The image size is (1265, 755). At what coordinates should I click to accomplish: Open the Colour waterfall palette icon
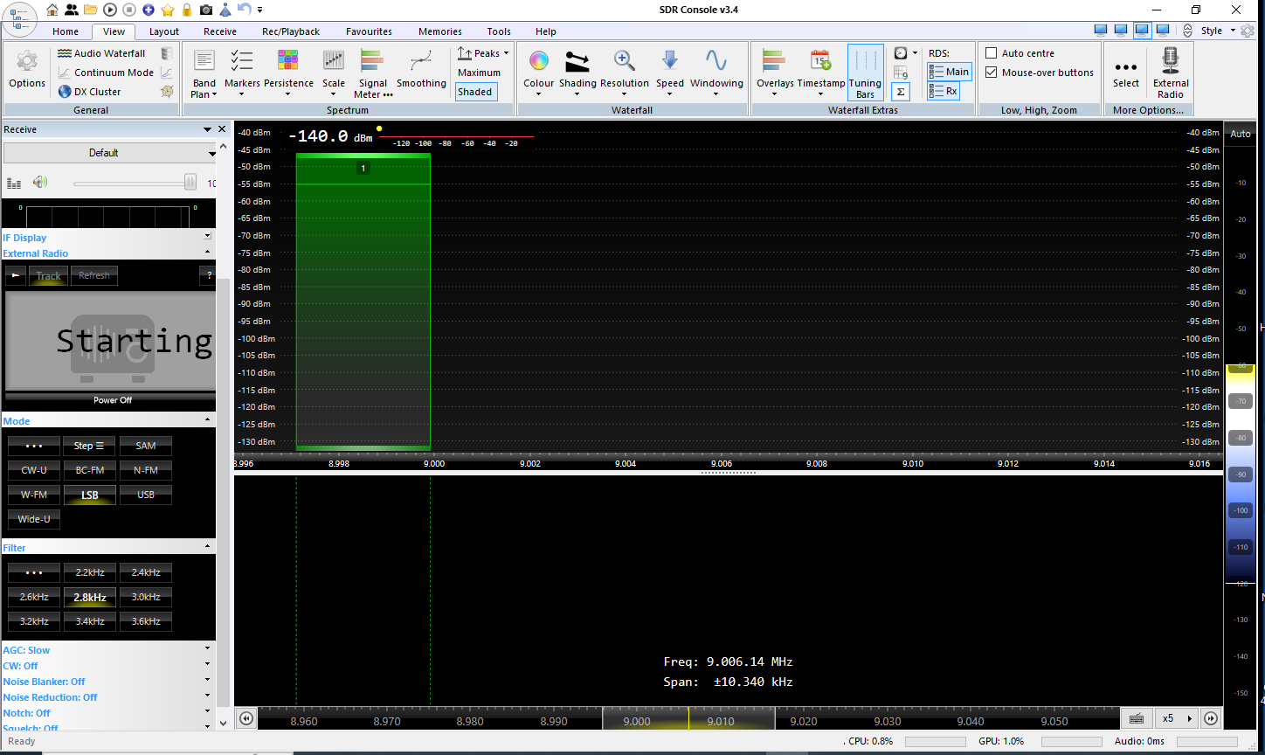tap(538, 61)
